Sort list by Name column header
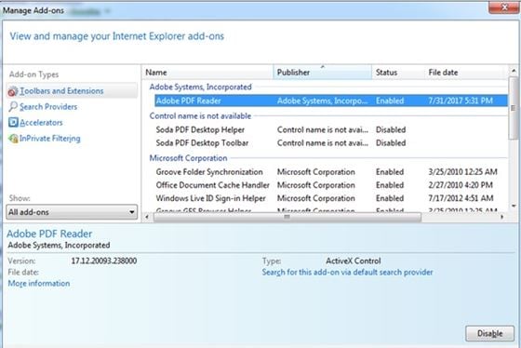Image resolution: width=521 pixels, height=348 pixels. 208,73
